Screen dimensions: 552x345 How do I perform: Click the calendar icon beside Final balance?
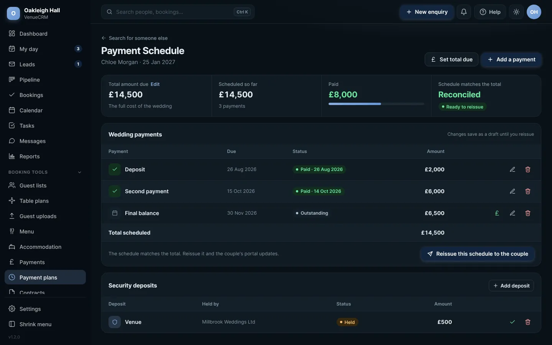click(115, 213)
